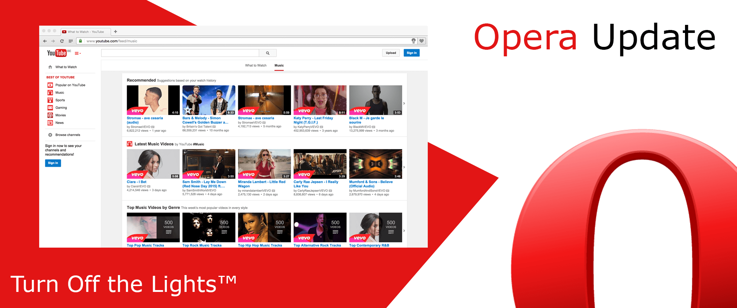Open the first Stromae ave cesaria (audio) thumbnail
This screenshot has height=308, width=737.
(153, 100)
